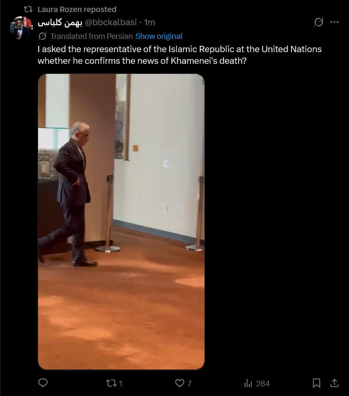Play the video of man walking
This screenshot has width=349, height=396.
tap(121, 222)
